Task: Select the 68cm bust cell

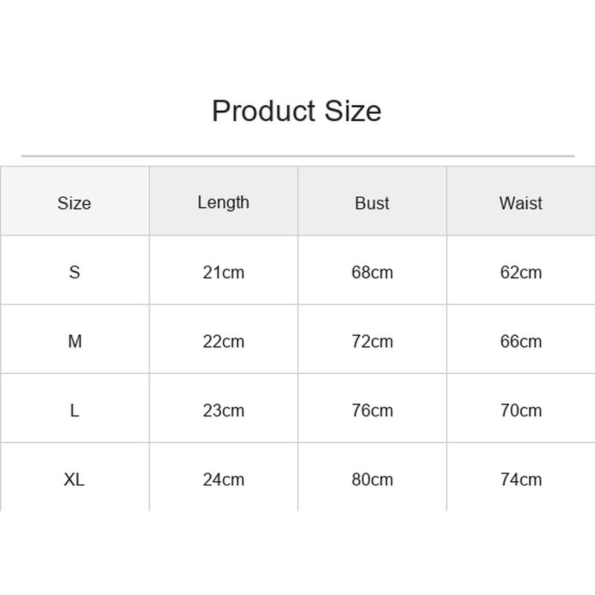Action: click(373, 272)
